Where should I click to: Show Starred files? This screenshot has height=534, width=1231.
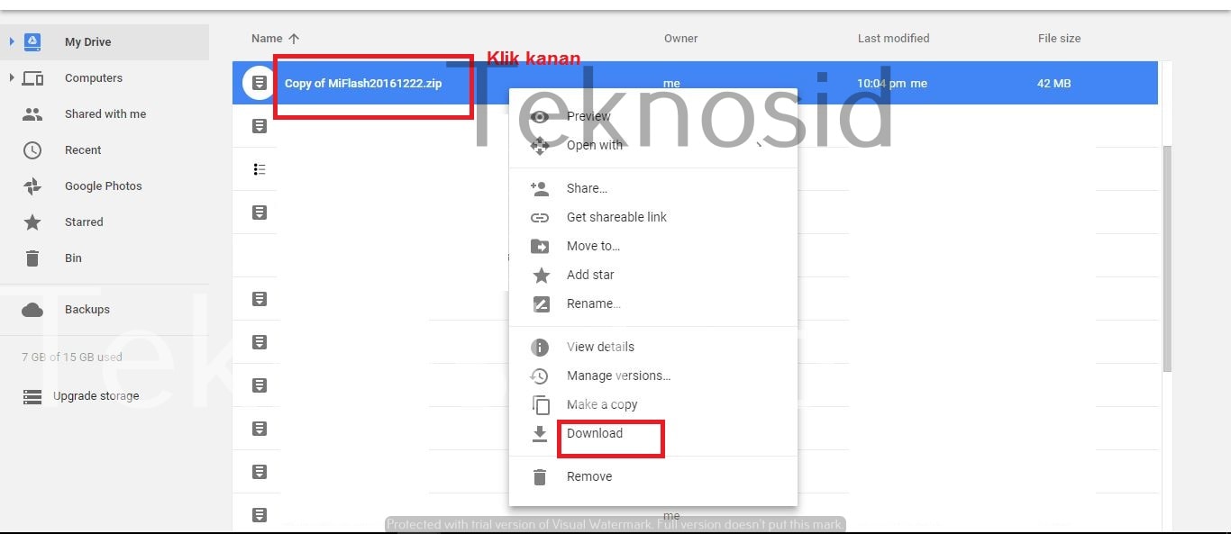(x=84, y=222)
